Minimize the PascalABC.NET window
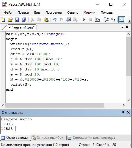The height and width of the screenshot is (148, 132). tap(98, 4)
